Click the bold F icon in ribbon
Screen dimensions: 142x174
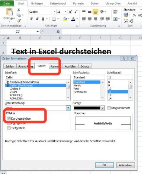[32, 19]
